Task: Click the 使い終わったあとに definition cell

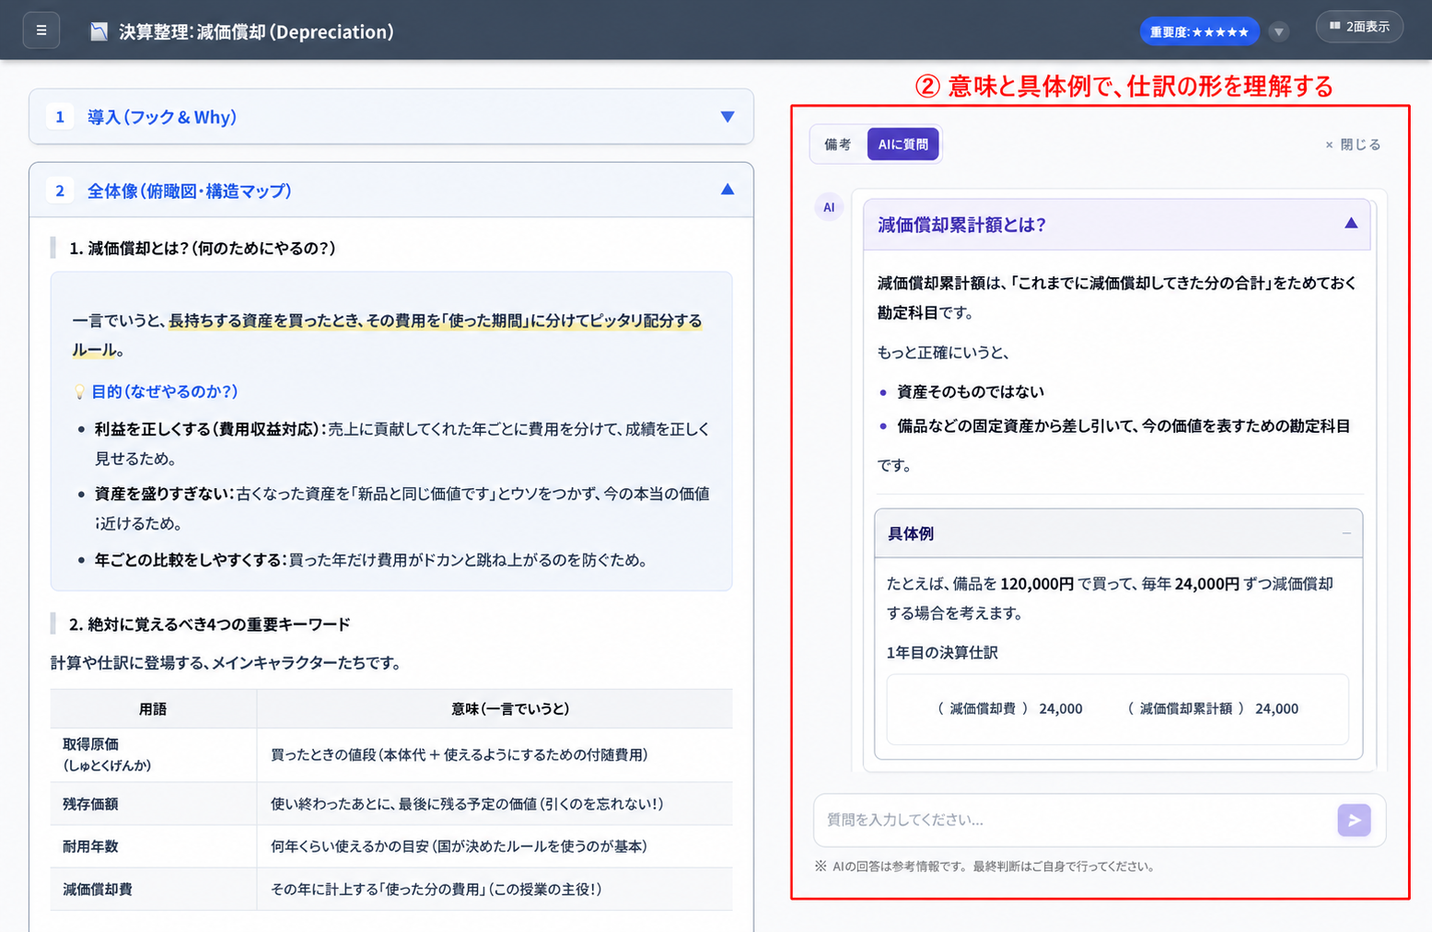Action: pos(495,804)
